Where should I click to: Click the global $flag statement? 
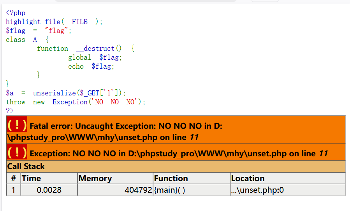95,57
